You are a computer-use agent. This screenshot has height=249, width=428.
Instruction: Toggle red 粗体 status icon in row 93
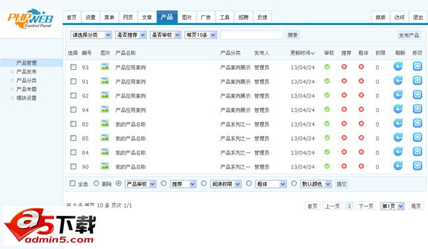tap(361, 67)
